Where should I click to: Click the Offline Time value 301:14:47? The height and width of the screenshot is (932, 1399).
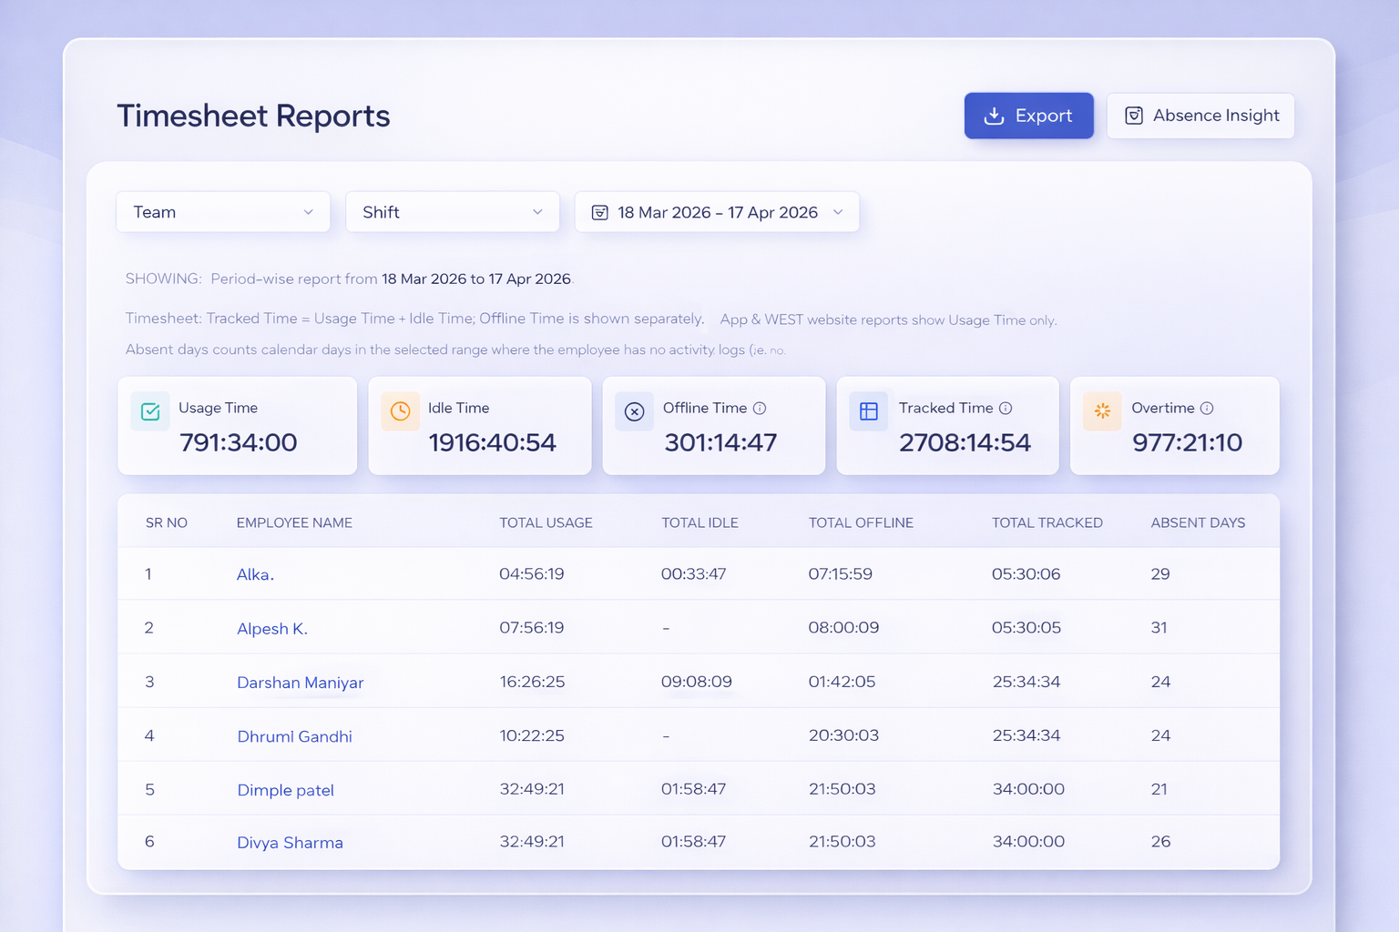(x=720, y=442)
